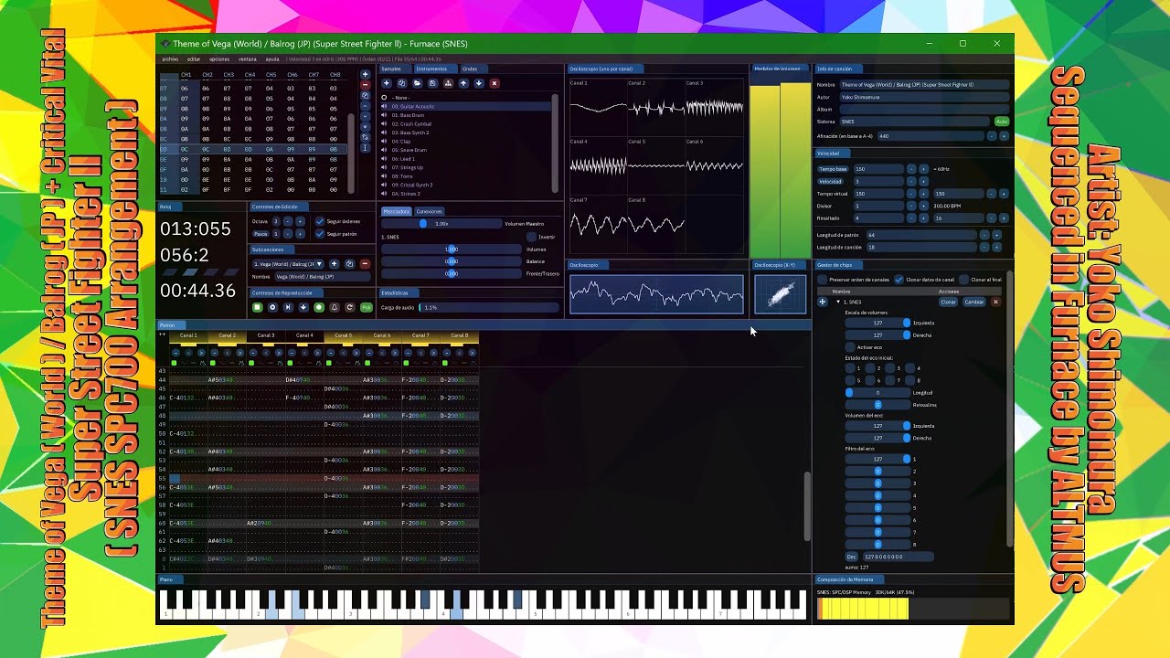This screenshot has width=1170, height=658.
Task: Move the instrument up in the list
Action: coord(463,83)
